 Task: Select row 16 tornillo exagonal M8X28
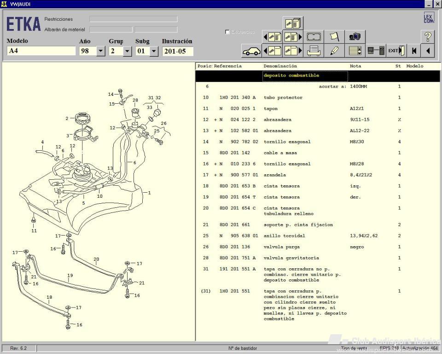(317, 164)
